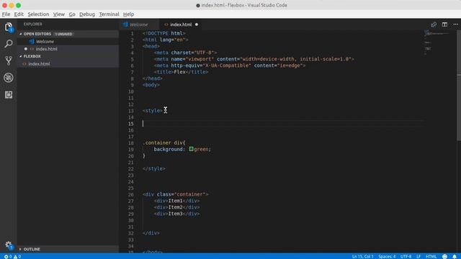Switch to the Welcome tab

click(139, 24)
